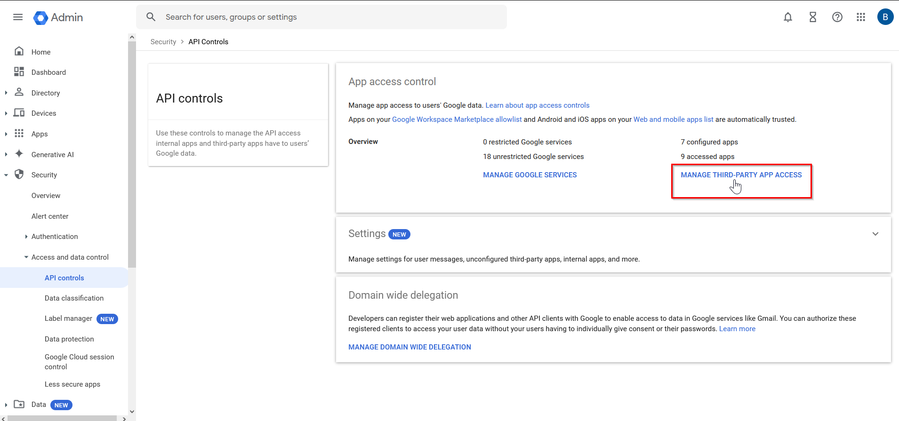Open Manage Domain Wide Delegation
The width and height of the screenshot is (899, 421).
[409, 347]
